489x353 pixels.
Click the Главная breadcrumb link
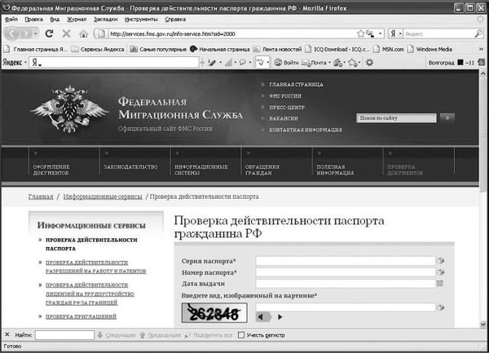[41, 197]
